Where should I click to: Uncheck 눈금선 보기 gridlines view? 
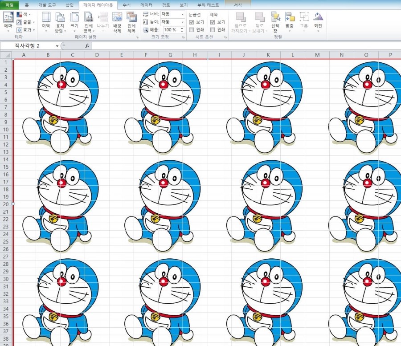[192, 22]
